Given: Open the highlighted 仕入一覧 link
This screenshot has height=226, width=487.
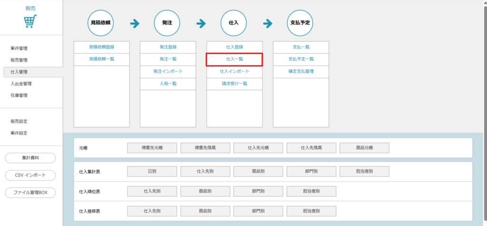Looking at the screenshot, I should 234,59.
